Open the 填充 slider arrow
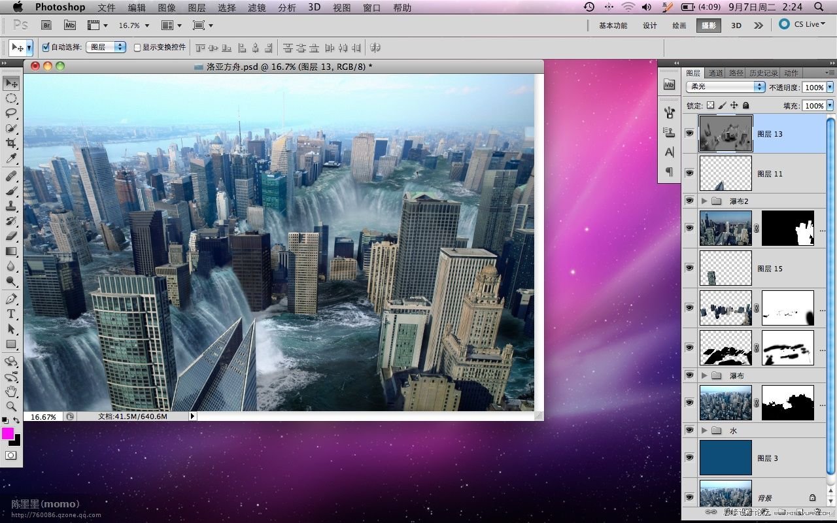 (830, 105)
